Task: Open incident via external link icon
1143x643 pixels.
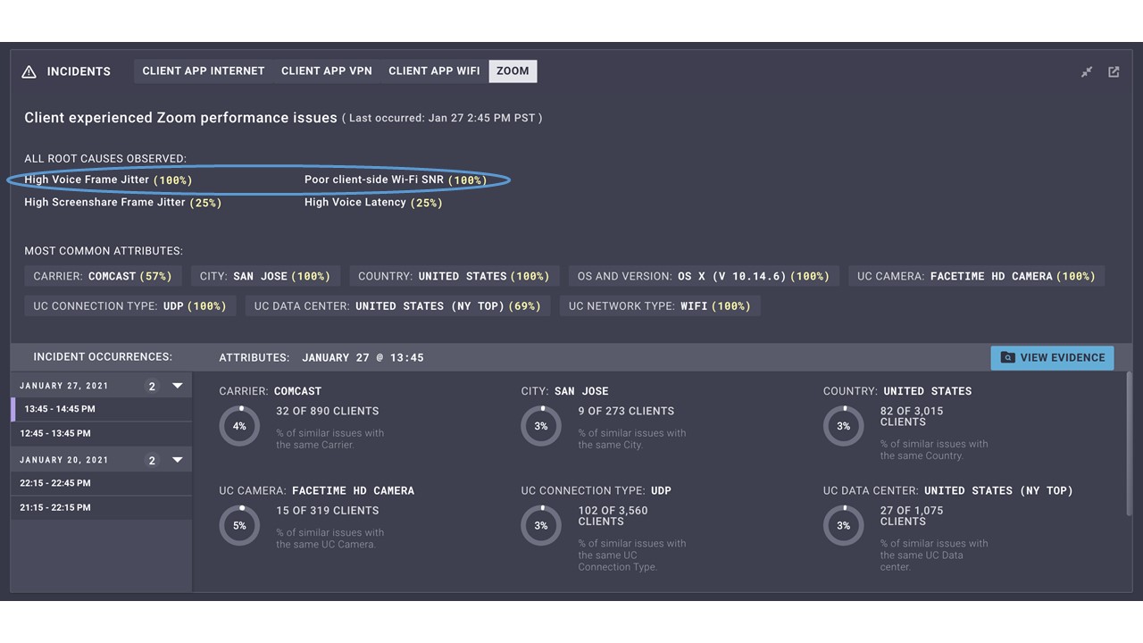Action: point(1114,71)
